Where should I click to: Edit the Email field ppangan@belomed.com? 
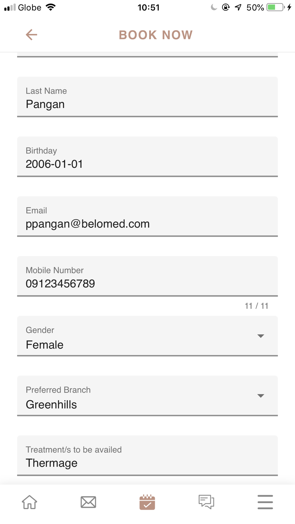coord(147,217)
